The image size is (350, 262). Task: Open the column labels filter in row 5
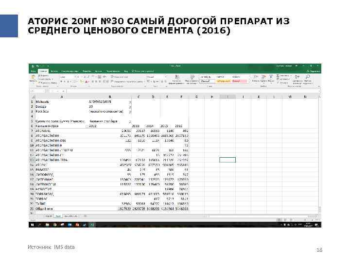point(130,122)
